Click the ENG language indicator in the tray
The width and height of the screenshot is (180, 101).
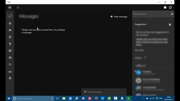(x=161, y=98)
